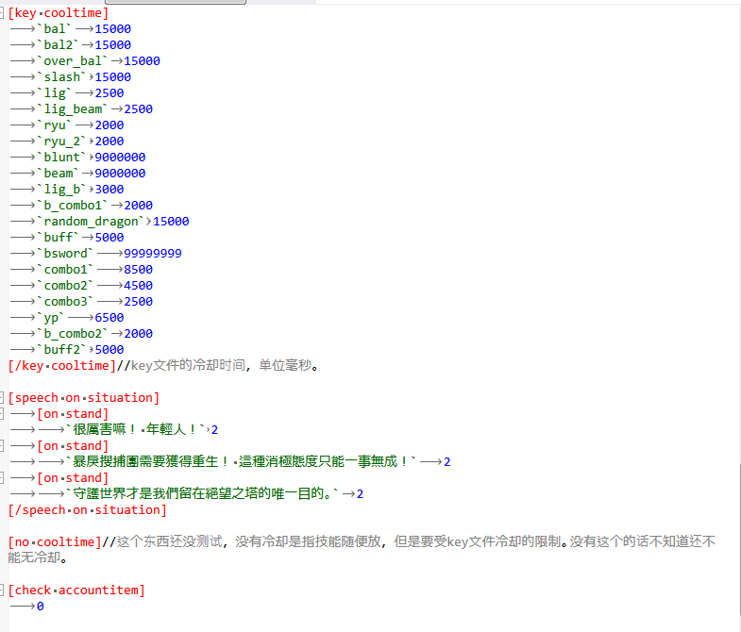Place cursor on `random_dragon` key name
Screen dimensions: 741x632
88,222
